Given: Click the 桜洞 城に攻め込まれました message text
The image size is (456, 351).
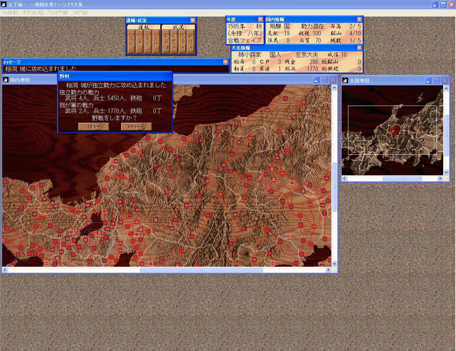Looking at the screenshot, I should click(41, 69).
